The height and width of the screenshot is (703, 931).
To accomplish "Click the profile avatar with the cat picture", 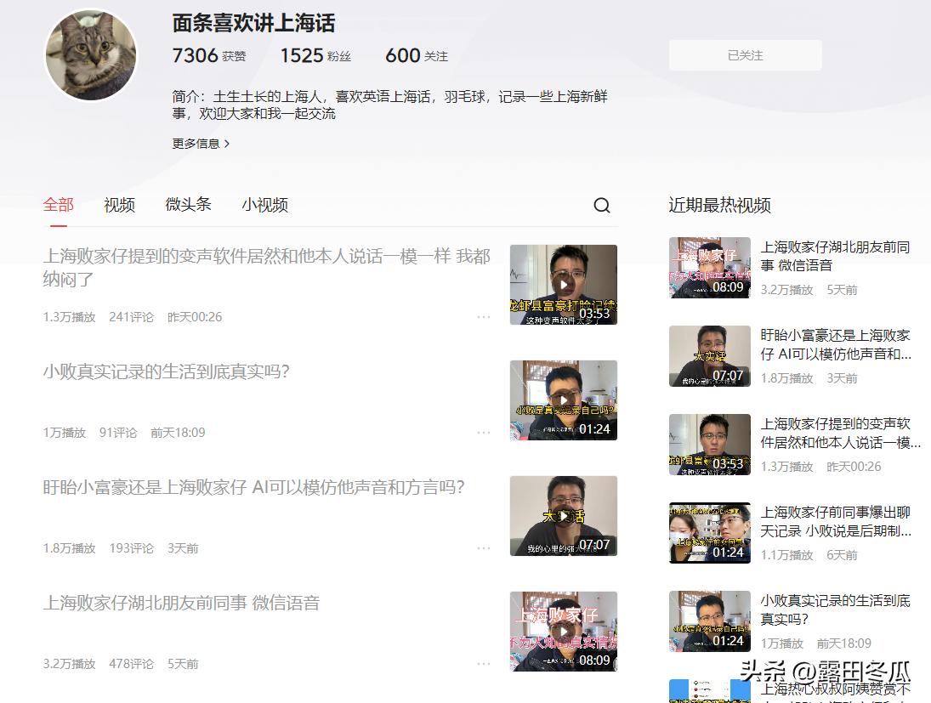I will 90,54.
